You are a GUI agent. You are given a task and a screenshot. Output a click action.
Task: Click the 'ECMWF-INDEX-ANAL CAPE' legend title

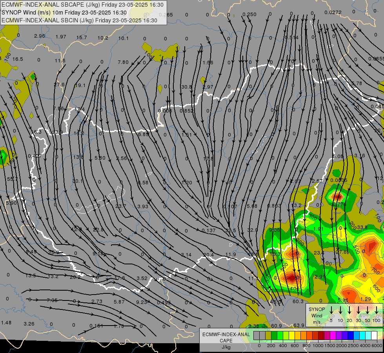pyautogui.click(x=226, y=337)
